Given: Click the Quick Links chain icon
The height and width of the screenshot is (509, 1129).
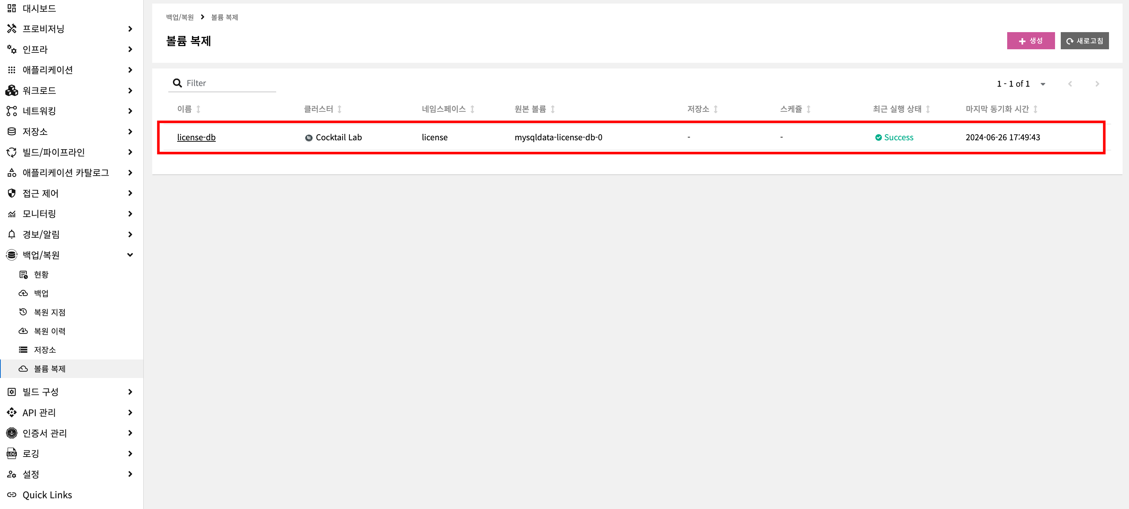Looking at the screenshot, I should (12, 495).
